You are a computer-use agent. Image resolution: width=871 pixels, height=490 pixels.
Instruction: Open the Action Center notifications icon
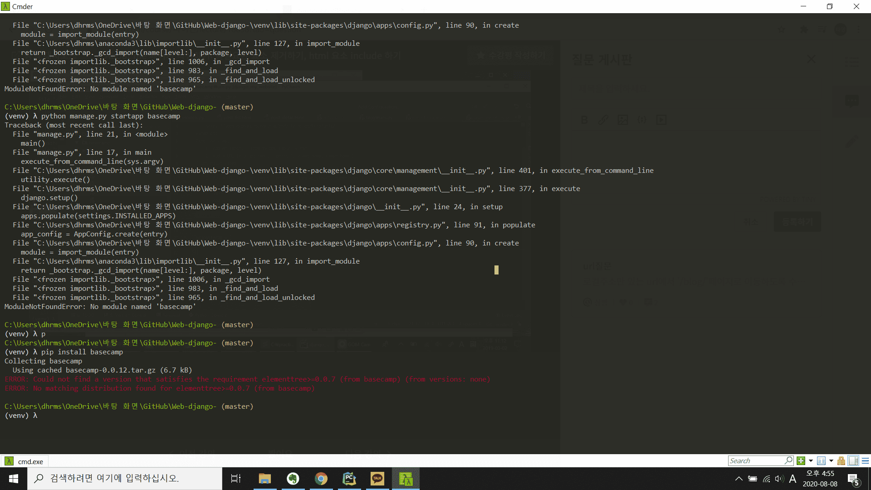[x=853, y=479]
